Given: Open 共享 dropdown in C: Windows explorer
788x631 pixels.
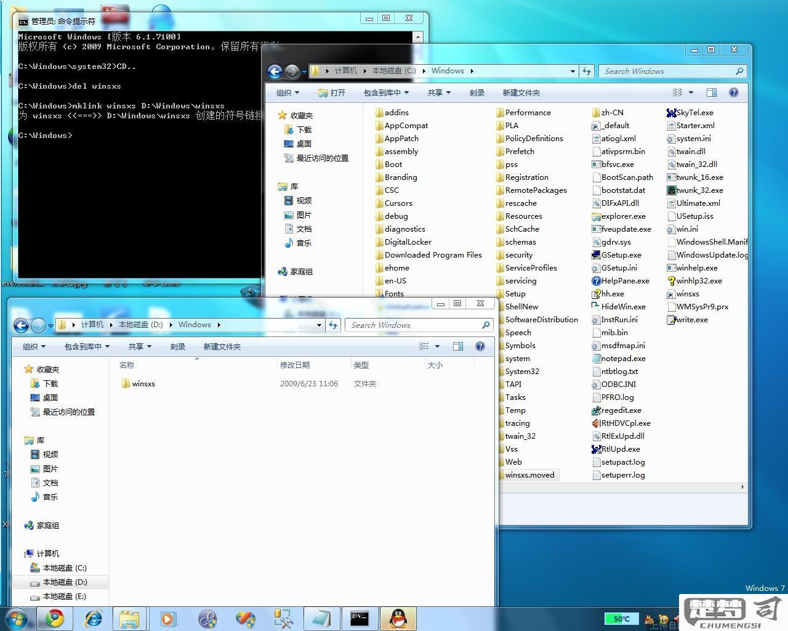Looking at the screenshot, I should [439, 93].
